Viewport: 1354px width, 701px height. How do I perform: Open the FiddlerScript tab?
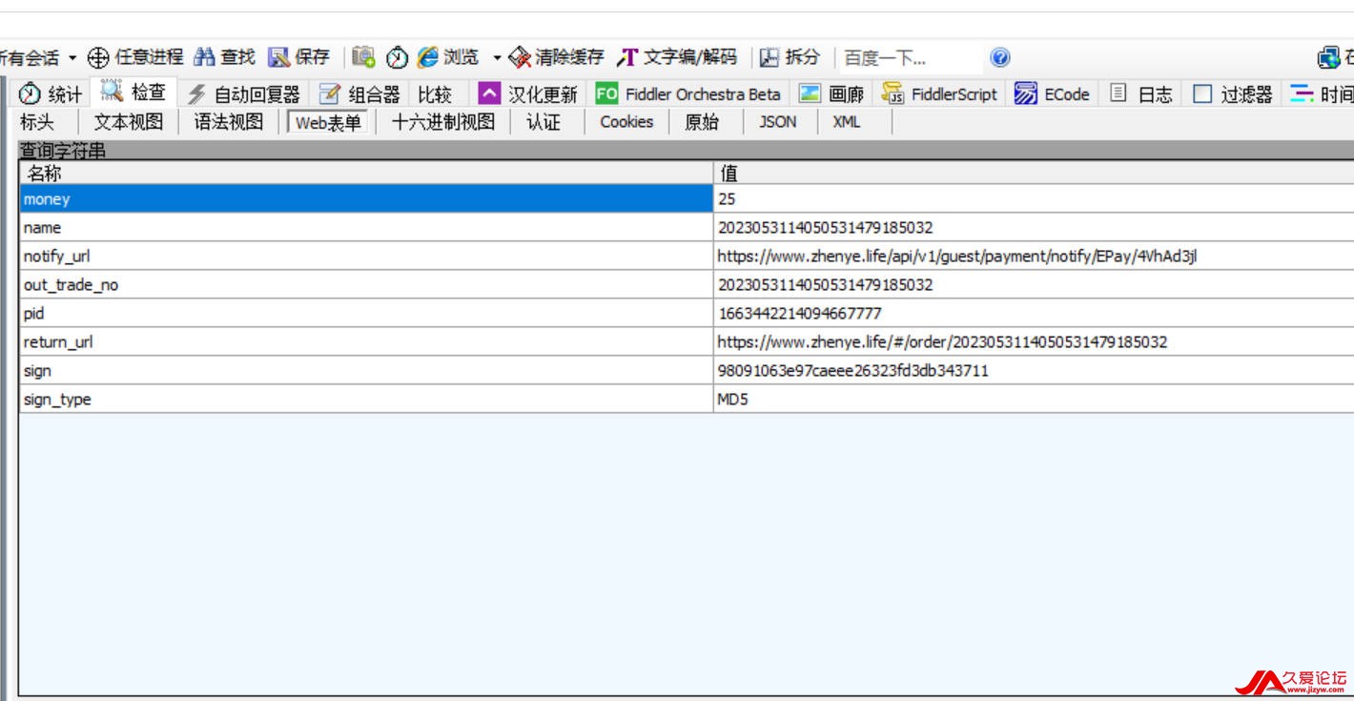(x=939, y=93)
